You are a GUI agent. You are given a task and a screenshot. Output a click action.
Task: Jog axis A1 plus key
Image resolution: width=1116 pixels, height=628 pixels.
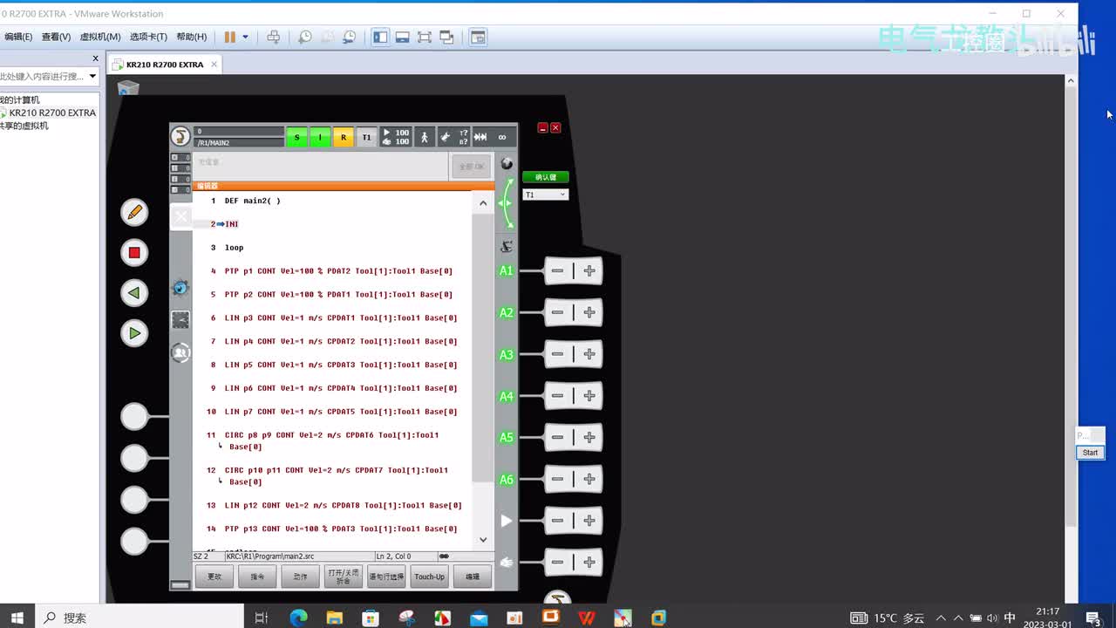pyautogui.click(x=589, y=271)
